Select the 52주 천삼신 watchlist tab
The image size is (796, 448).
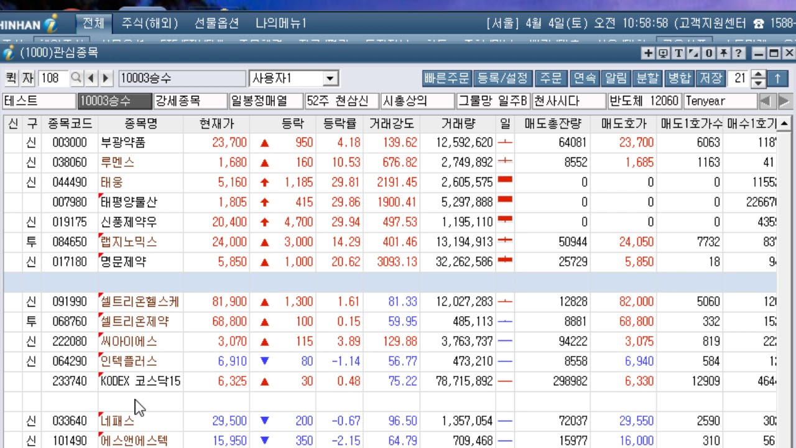click(x=342, y=101)
